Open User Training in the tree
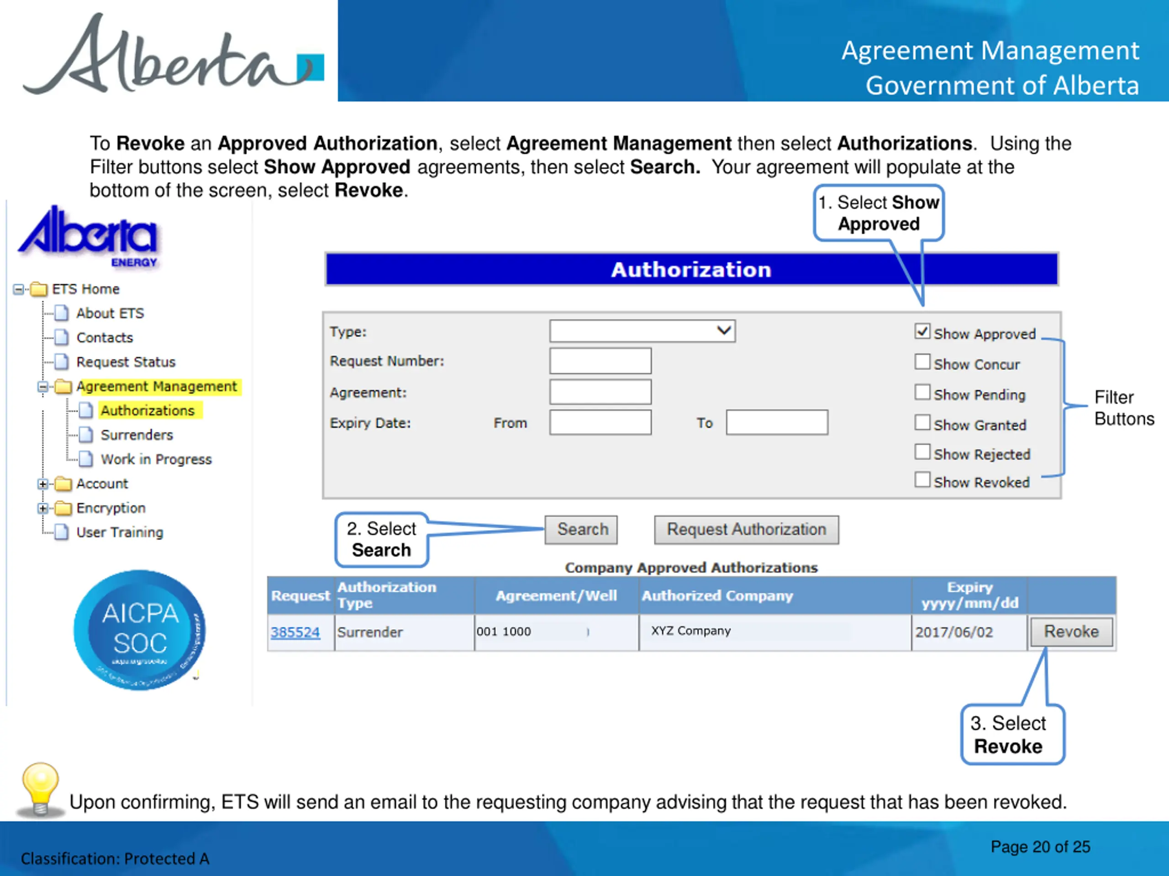Viewport: 1169px width, 876px height. (x=120, y=532)
